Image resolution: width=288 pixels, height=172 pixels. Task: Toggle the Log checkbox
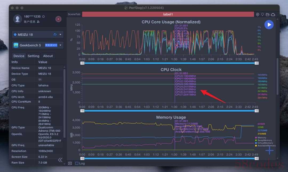pos(77,163)
